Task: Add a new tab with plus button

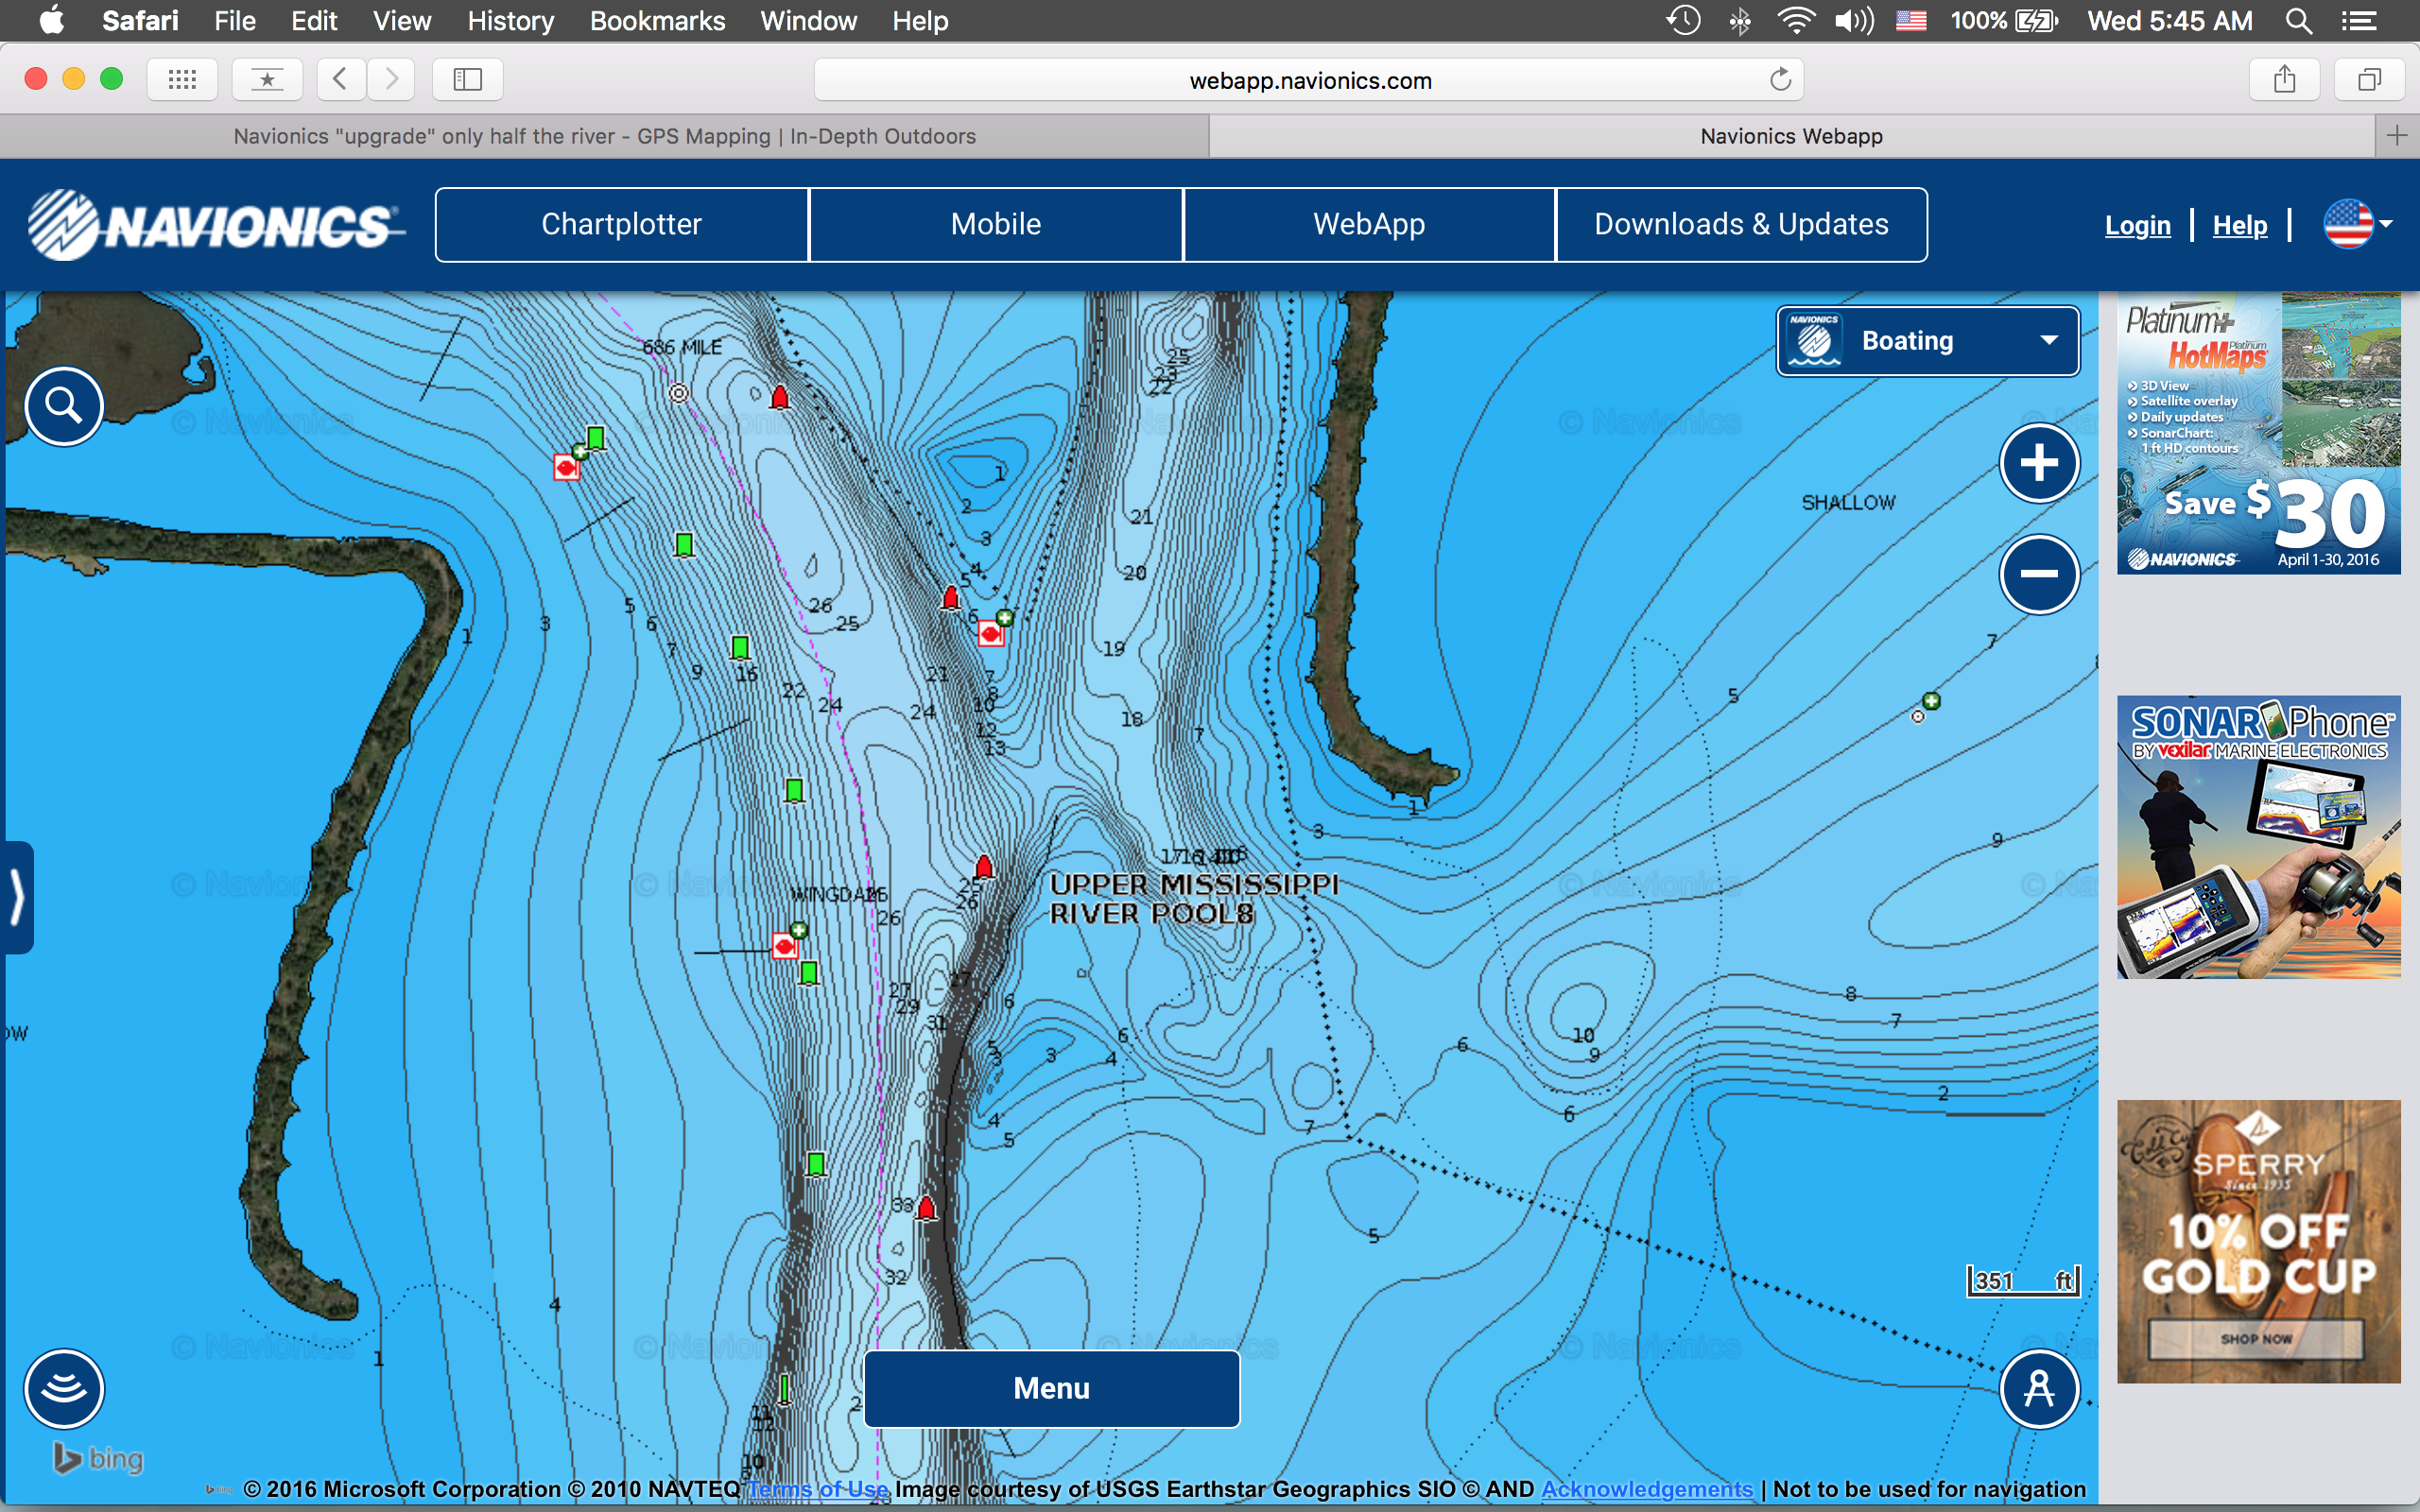Action: pyautogui.click(x=2397, y=136)
